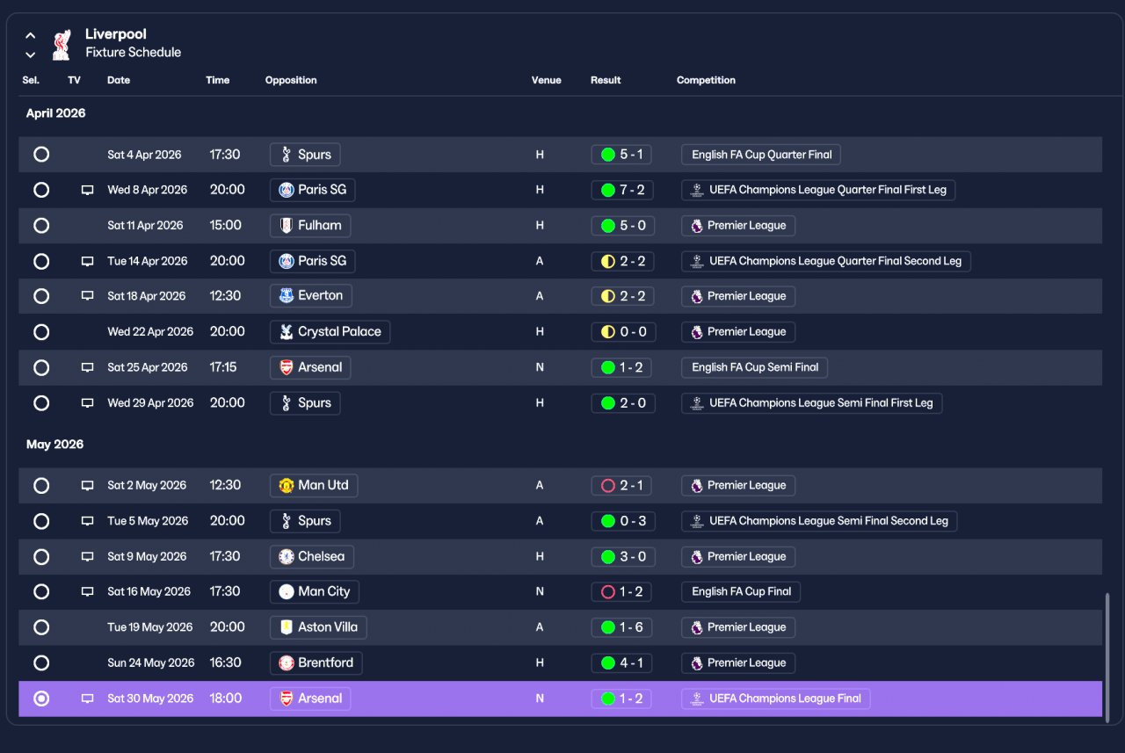The height and width of the screenshot is (753, 1125).
Task: Open English FA Cup Final competition
Action: coord(741,592)
